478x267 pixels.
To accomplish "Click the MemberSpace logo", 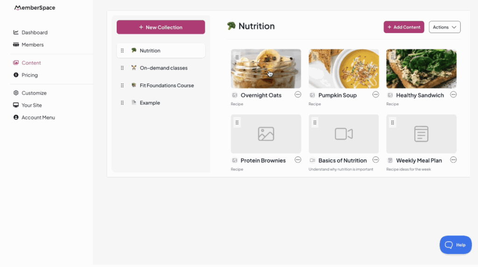I will pyautogui.click(x=35, y=8).
